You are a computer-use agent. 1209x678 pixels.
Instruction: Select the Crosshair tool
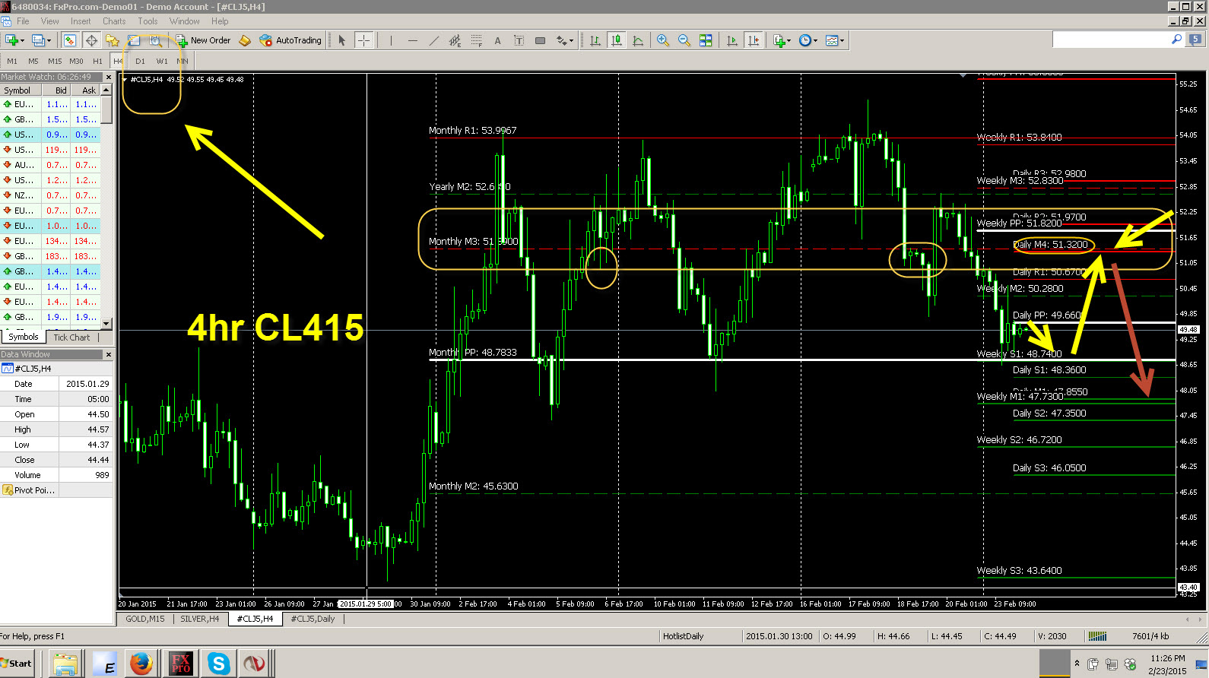click(x=364, y=40)
